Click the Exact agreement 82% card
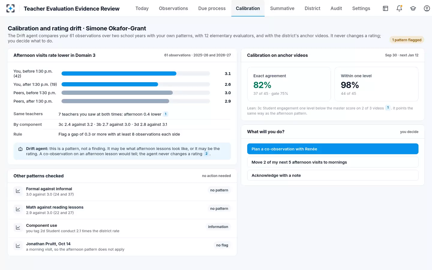The image size is (432, 270). click(289, 84)
